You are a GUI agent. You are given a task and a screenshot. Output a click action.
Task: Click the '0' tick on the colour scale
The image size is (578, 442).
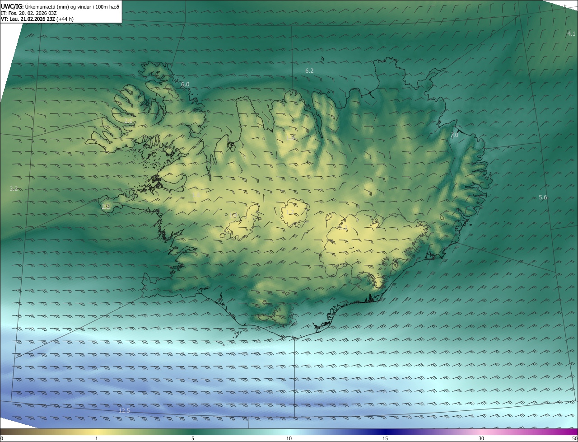(x=2, y=438)
